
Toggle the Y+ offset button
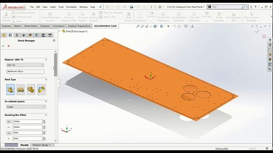9,133
